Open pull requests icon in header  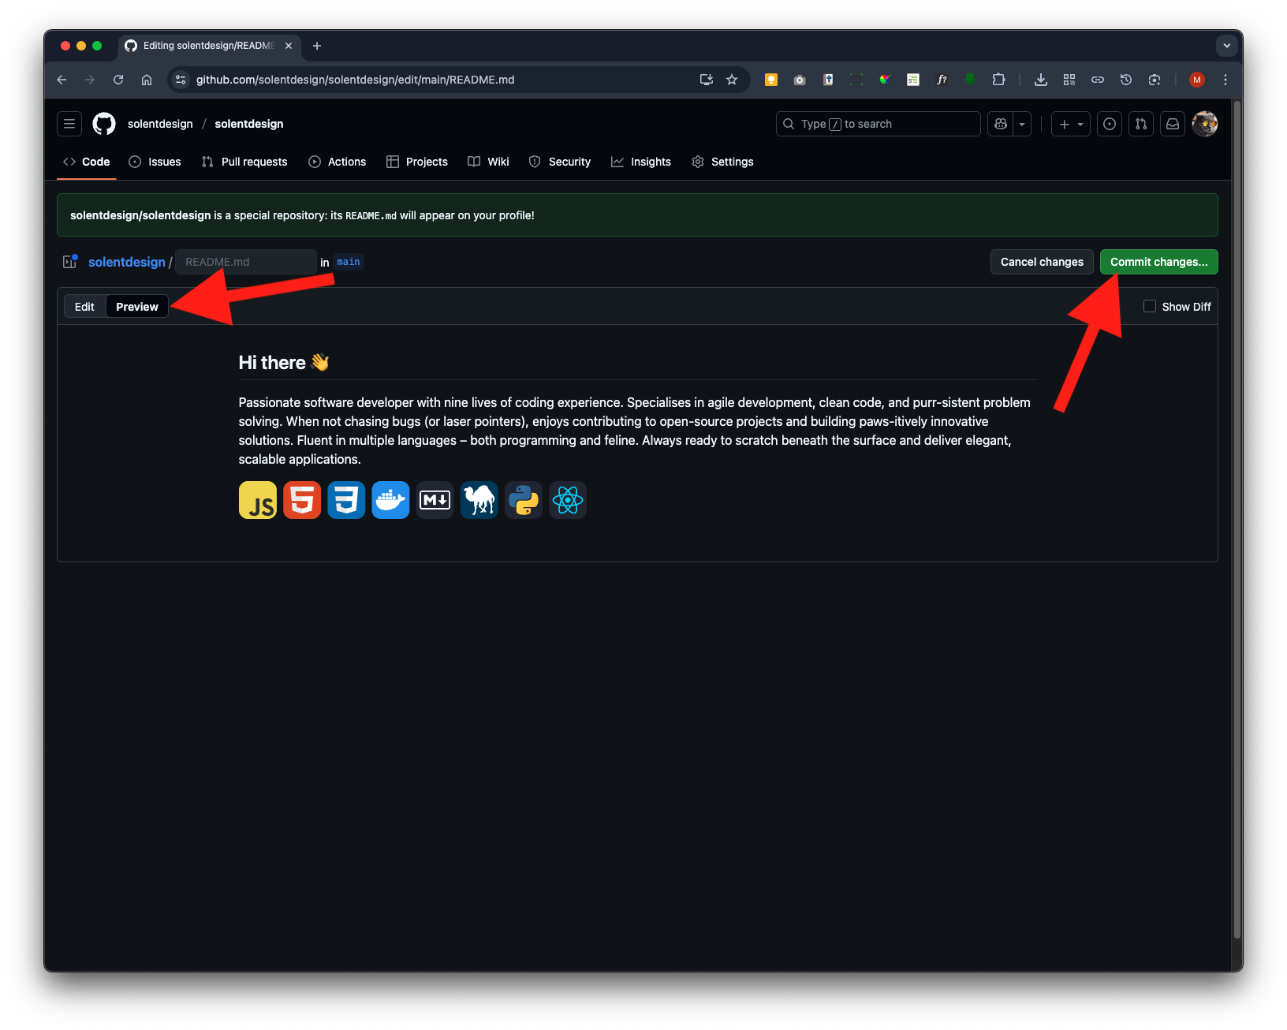1141,124
